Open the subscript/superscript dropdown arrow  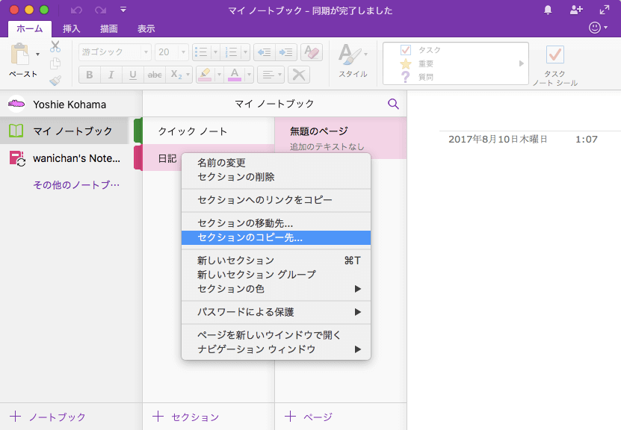click(x=188, y=75)
